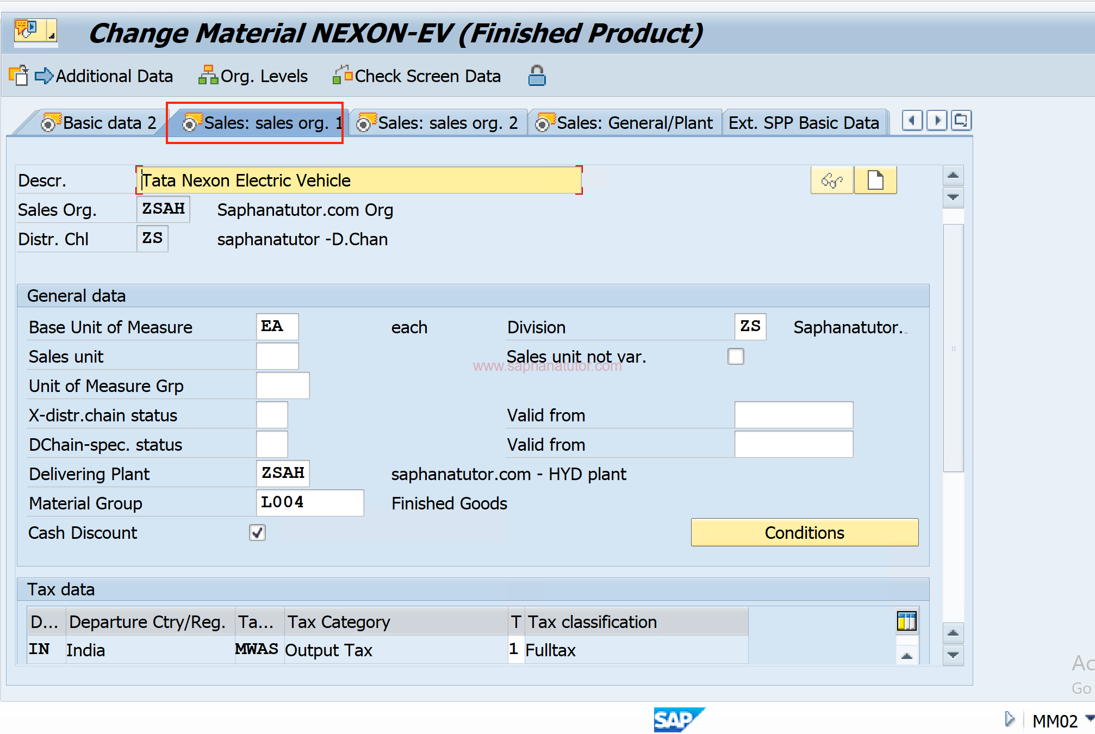
Task: Click the Valid from field beside DChain-spec. status
Action: click(x=794, y=444)
